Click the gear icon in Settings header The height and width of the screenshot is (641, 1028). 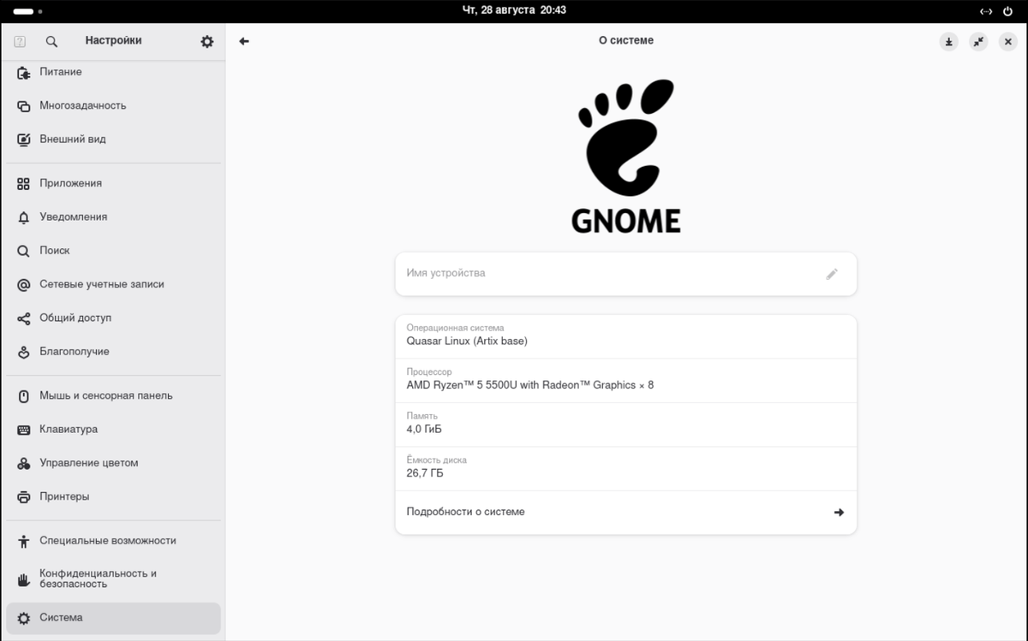(206, 40)
